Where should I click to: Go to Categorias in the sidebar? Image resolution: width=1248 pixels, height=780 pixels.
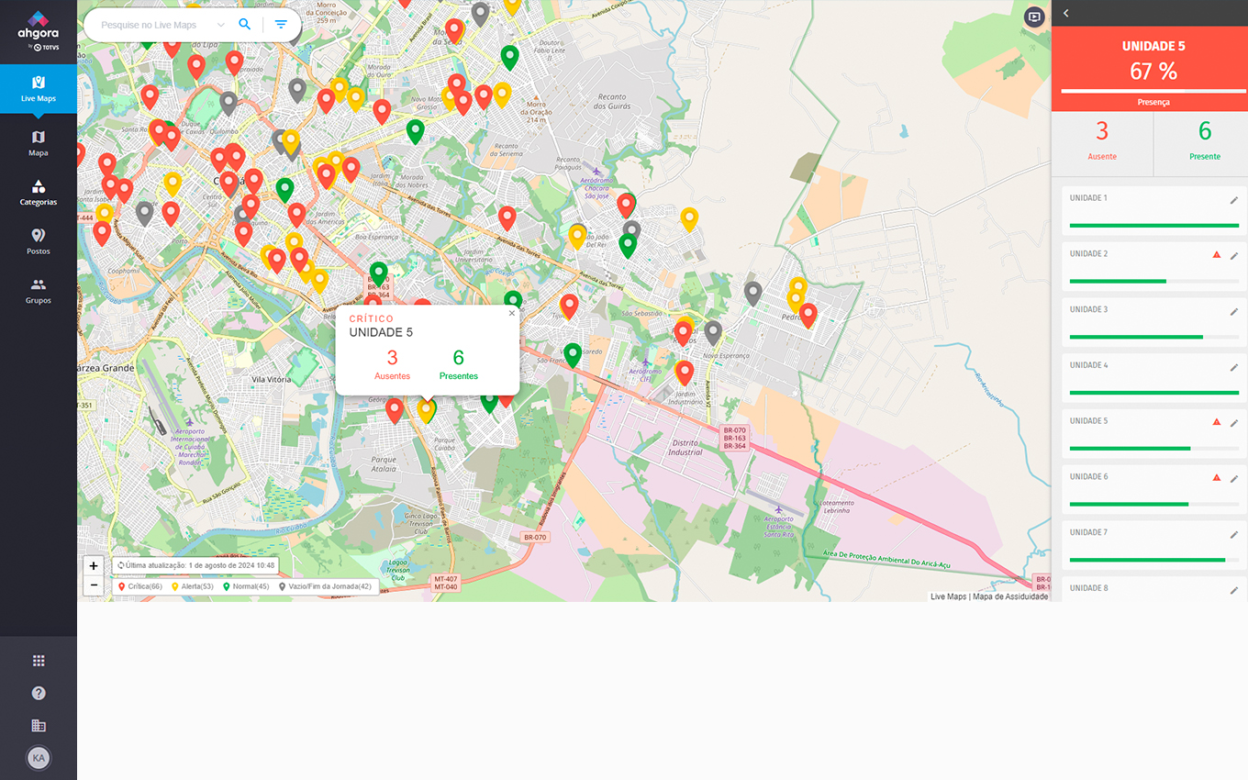[39, 192]
